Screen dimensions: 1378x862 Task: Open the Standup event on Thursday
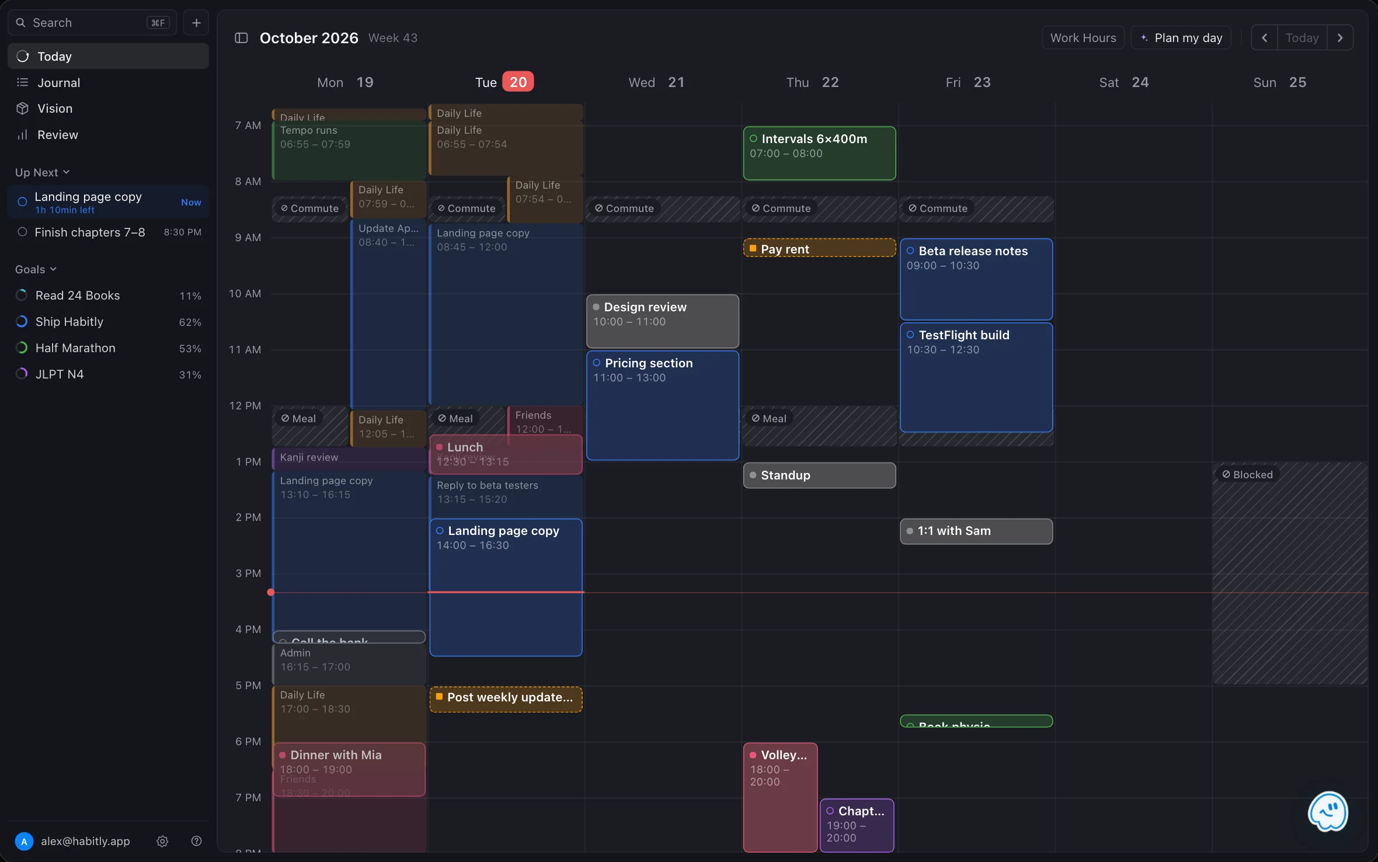tap(819, 475)
